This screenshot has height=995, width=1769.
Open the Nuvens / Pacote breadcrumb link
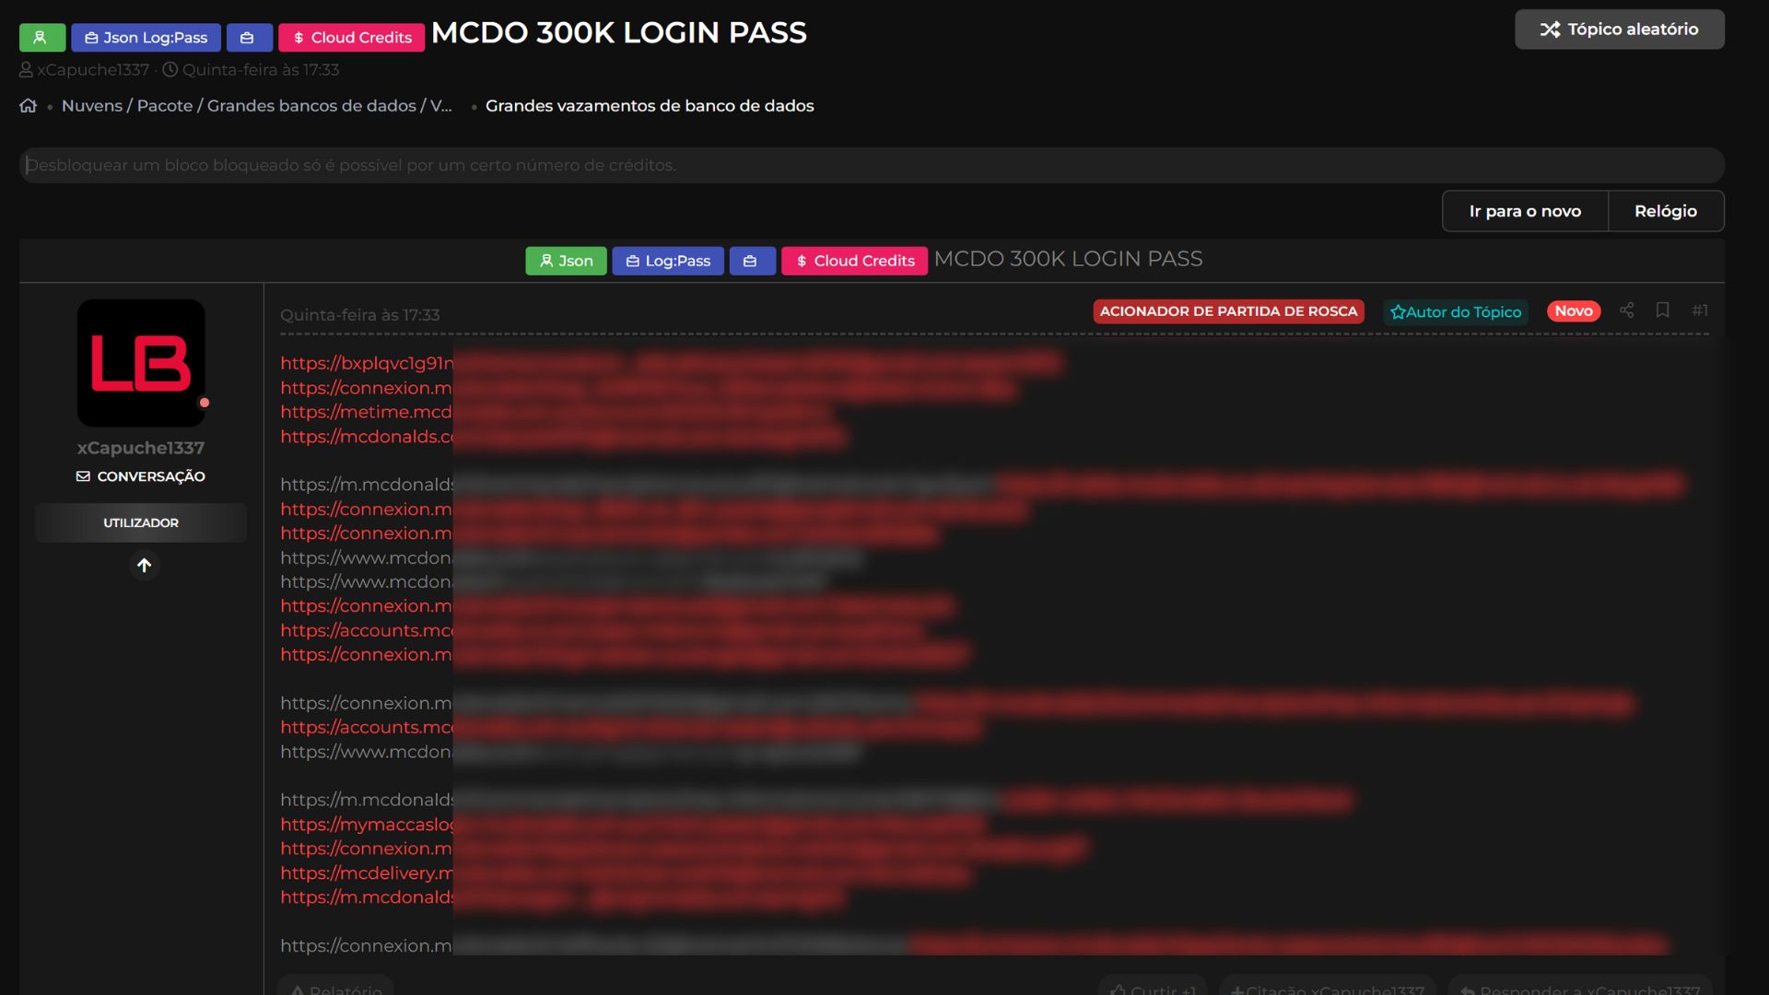(256, 106)
